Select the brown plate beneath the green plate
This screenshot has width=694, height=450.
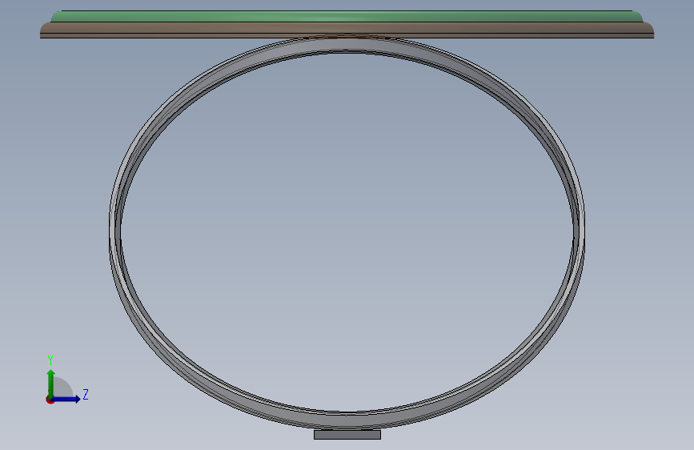point(347,30)
